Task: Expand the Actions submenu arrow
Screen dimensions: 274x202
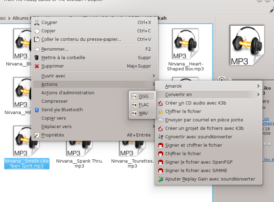Action: coord(154,84)
